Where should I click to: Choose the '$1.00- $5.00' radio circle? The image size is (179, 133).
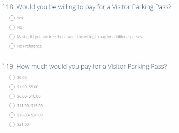pyautogui.click(x=12, y=87)
